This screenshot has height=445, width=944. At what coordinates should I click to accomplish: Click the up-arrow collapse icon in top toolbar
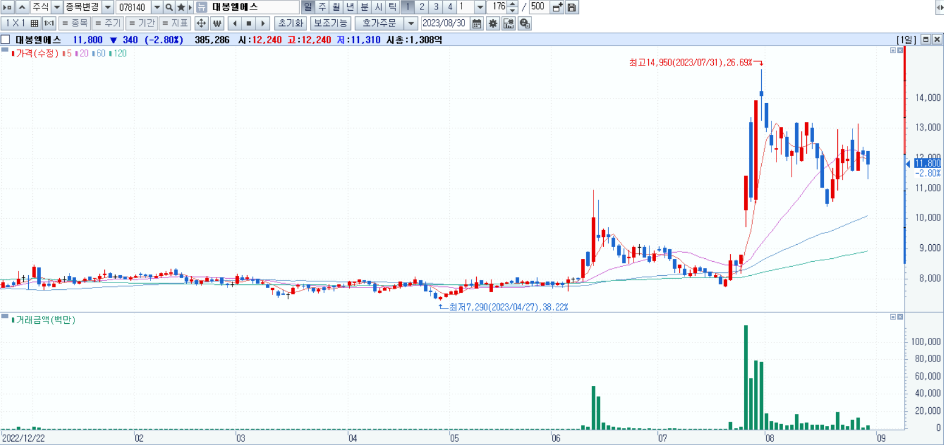[x=22, y=7]
